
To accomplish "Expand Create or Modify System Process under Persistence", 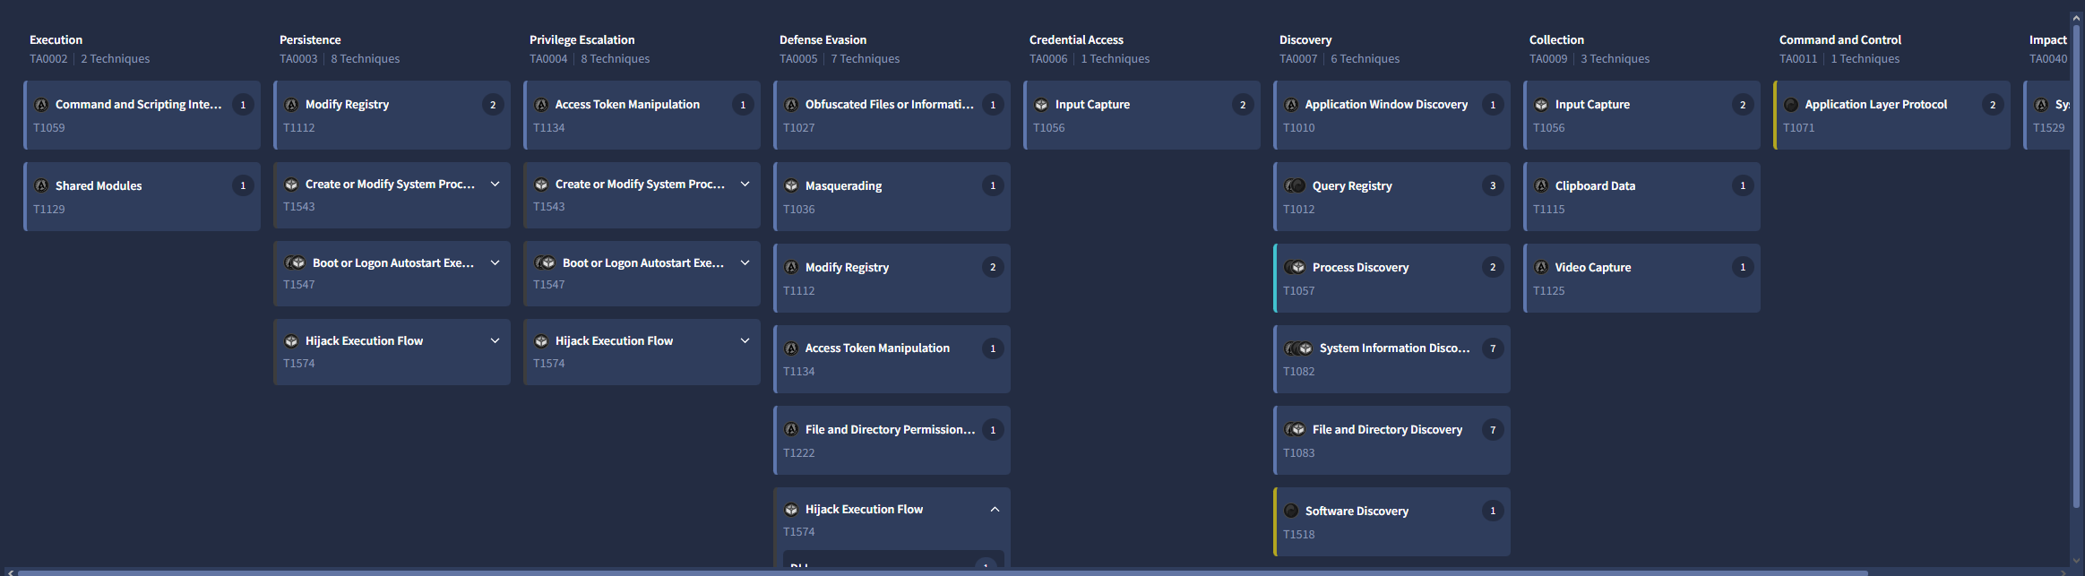I will pyautogui.click(x=495, y=185).
